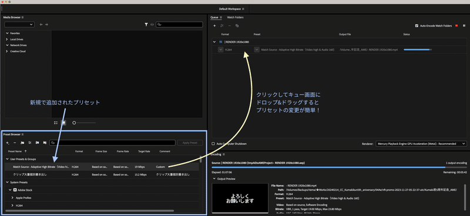This screenshot has width=470, height=216.
Task: Open the Media Browser location dropdown
Action: [19, 25]
